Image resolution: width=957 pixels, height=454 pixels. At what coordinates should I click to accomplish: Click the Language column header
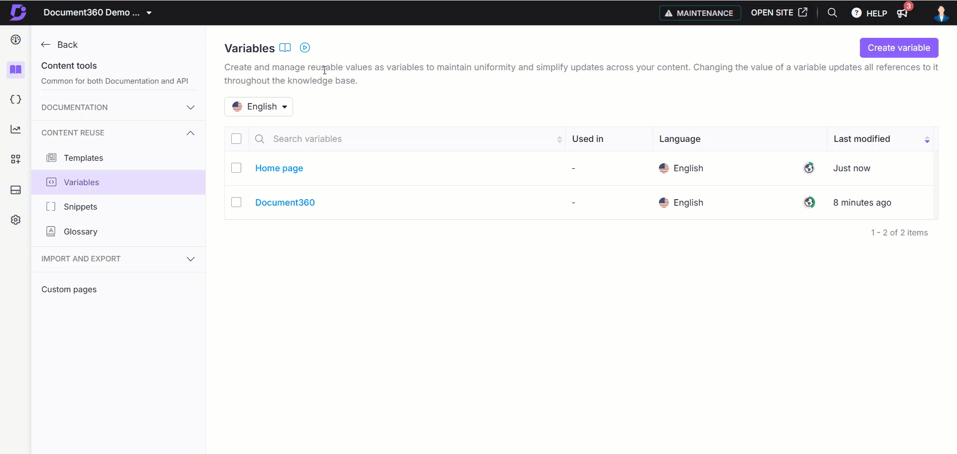point(680,139)
